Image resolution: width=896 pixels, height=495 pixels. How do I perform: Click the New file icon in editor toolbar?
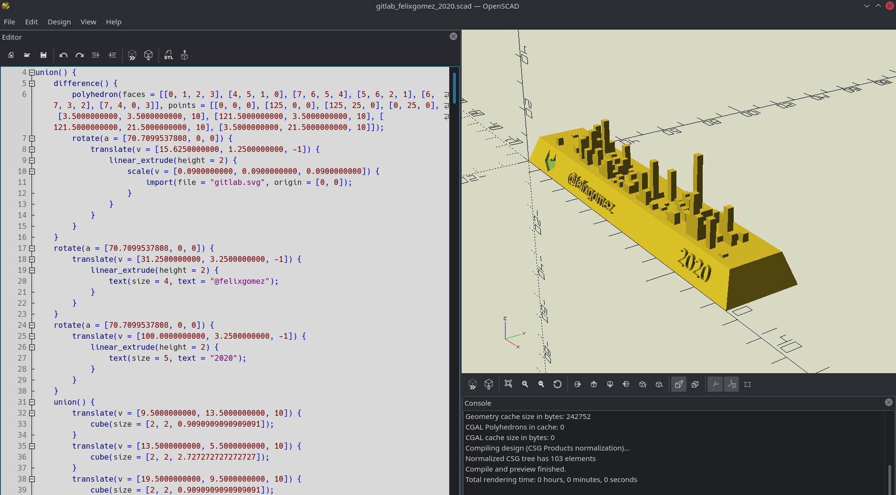[11, 55]
